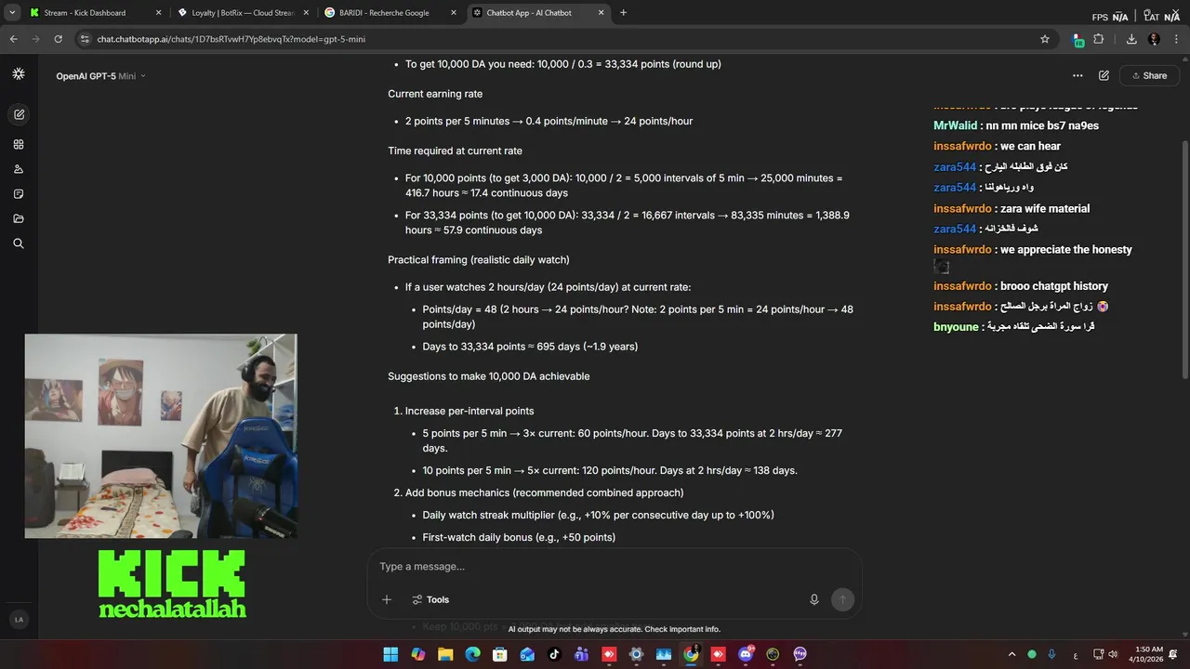1190x669 pixels.
Task: Click the microphone voice input icon
Action: [814, 599]
